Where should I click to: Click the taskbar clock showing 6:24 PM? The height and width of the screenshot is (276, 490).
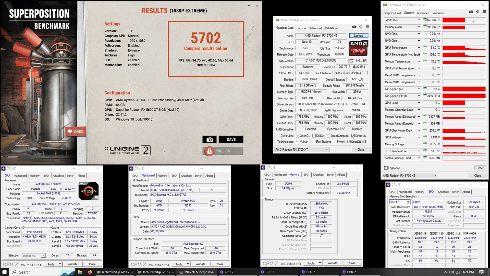(468, 272)
